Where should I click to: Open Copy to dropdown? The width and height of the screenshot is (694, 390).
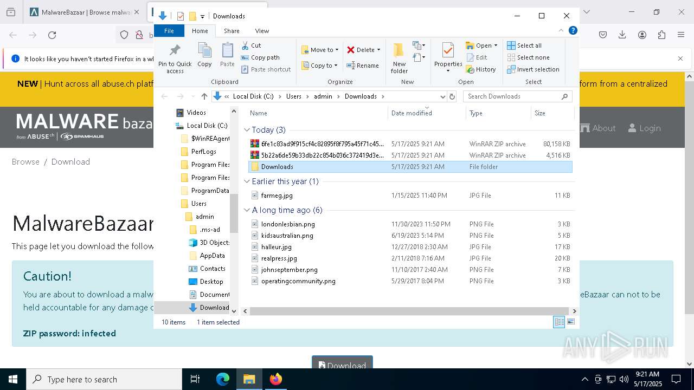coord(320,66)
